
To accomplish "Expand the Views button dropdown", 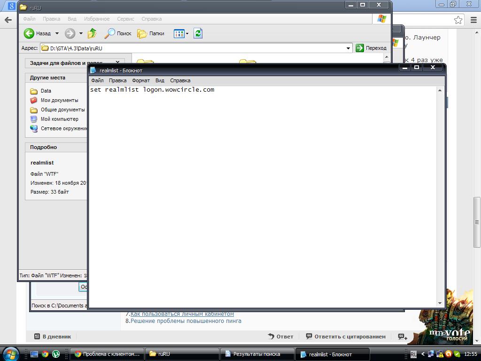I will (x=187, y=33).
